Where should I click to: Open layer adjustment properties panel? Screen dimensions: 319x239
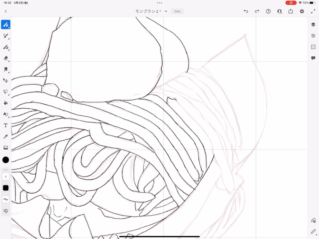click(x=313, y=35)
